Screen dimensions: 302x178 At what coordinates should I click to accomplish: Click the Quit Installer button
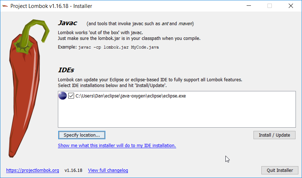pos(280,170)
